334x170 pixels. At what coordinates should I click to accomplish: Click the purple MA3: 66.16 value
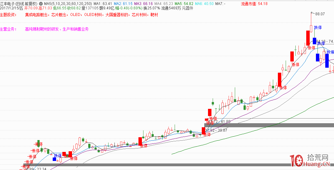143,4
